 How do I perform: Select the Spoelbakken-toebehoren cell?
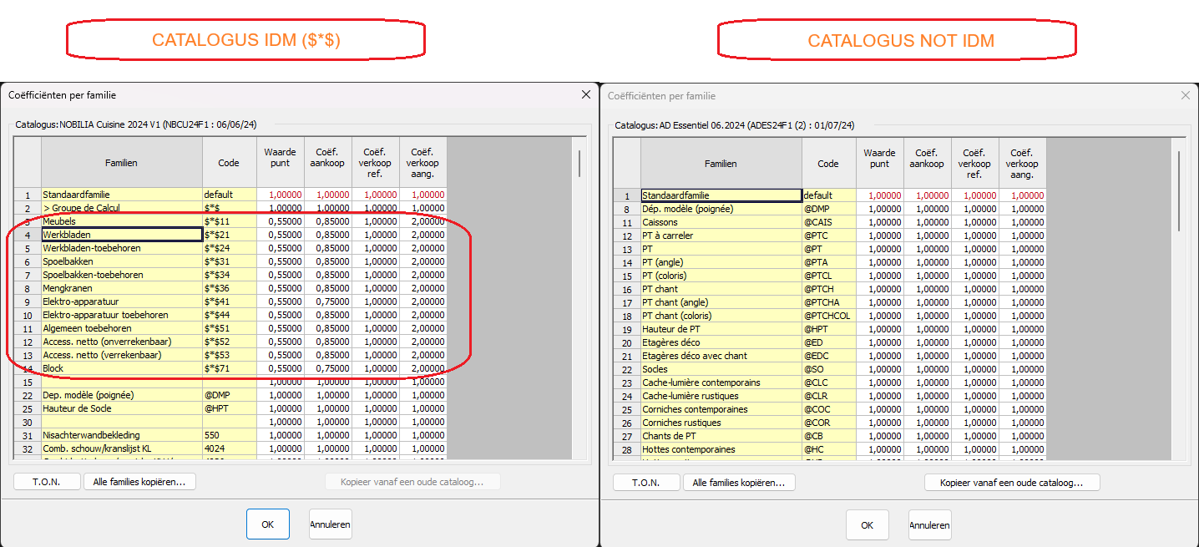pos(122,275)
